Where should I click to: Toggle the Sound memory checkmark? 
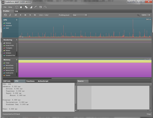[x=4, y=75]
